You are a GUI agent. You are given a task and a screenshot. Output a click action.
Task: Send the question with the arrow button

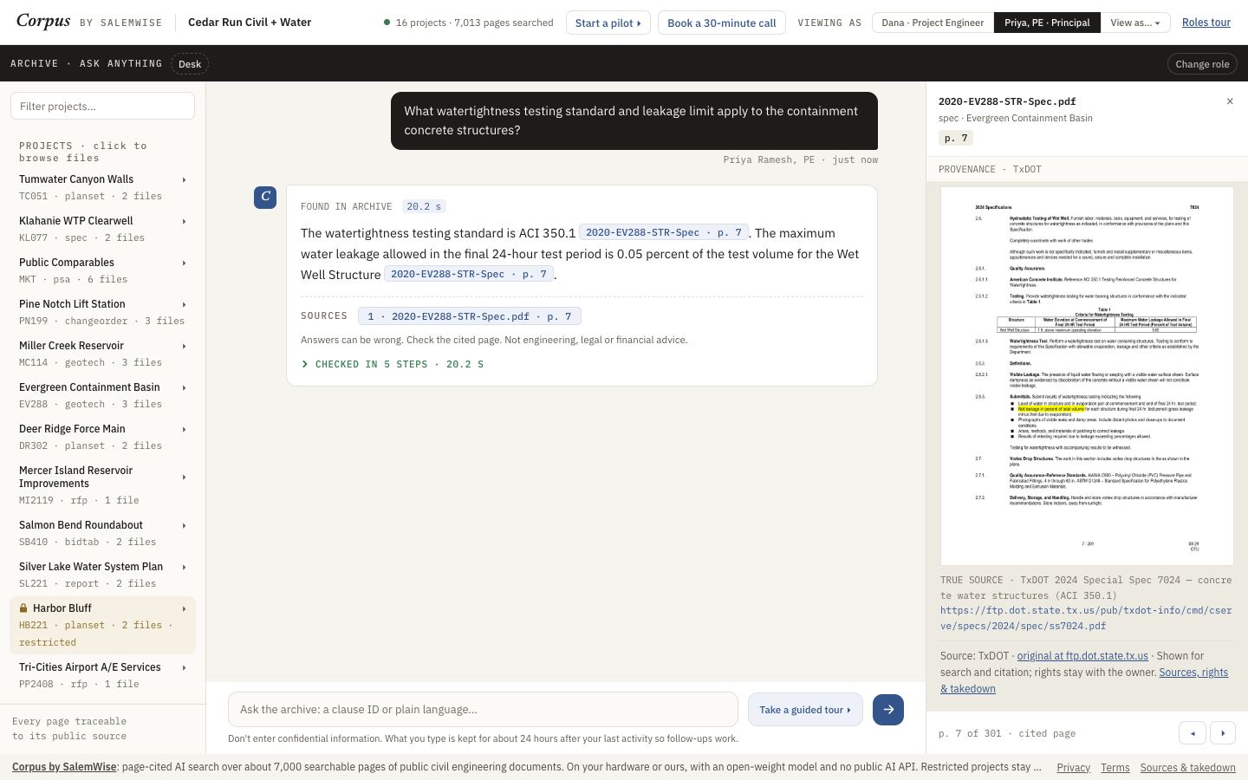[888, 710]
